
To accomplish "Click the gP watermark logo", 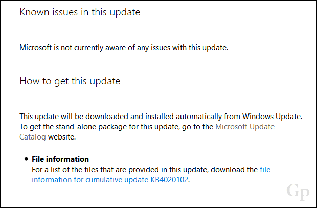I will click(298, 192).
